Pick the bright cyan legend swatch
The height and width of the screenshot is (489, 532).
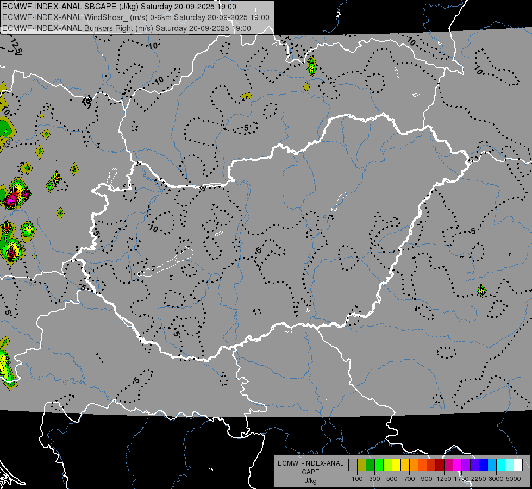[501, 465]
